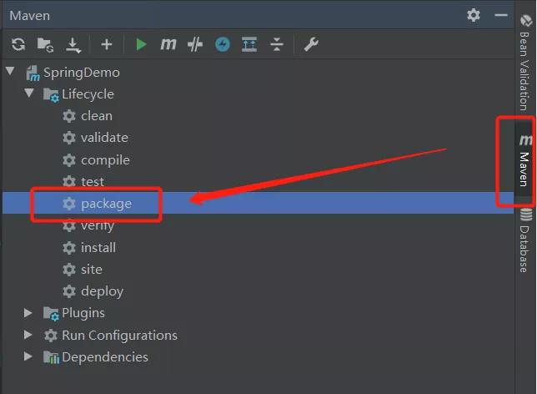Select the package lifecycle phase
The width and height of the screenshot is (537, 394).
[106, 204]
